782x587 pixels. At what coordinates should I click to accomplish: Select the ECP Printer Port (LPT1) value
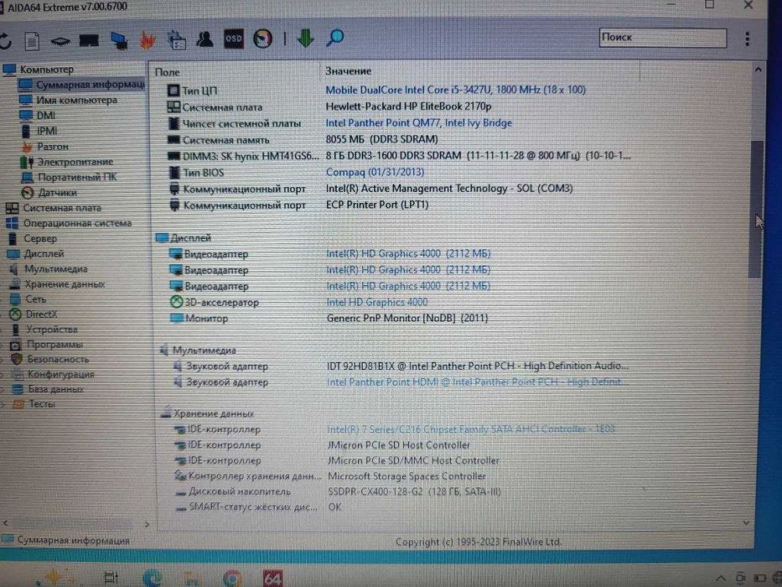coord(377,205)
